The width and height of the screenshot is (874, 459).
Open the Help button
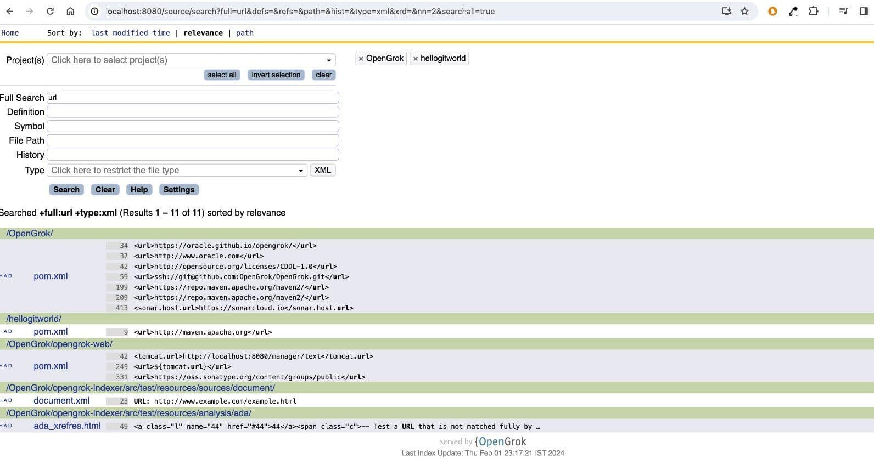tap(139, 190)
